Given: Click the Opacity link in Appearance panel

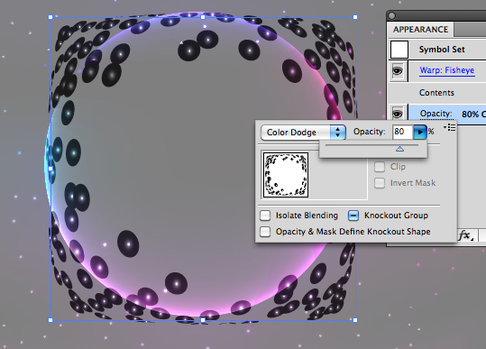Looking at the screenshot, I should (436, 114).
